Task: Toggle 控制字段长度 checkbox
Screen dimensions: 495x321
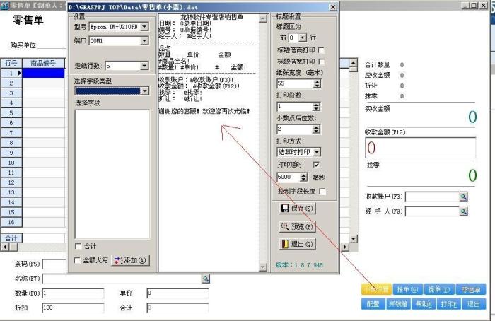Action: point(322,192)
